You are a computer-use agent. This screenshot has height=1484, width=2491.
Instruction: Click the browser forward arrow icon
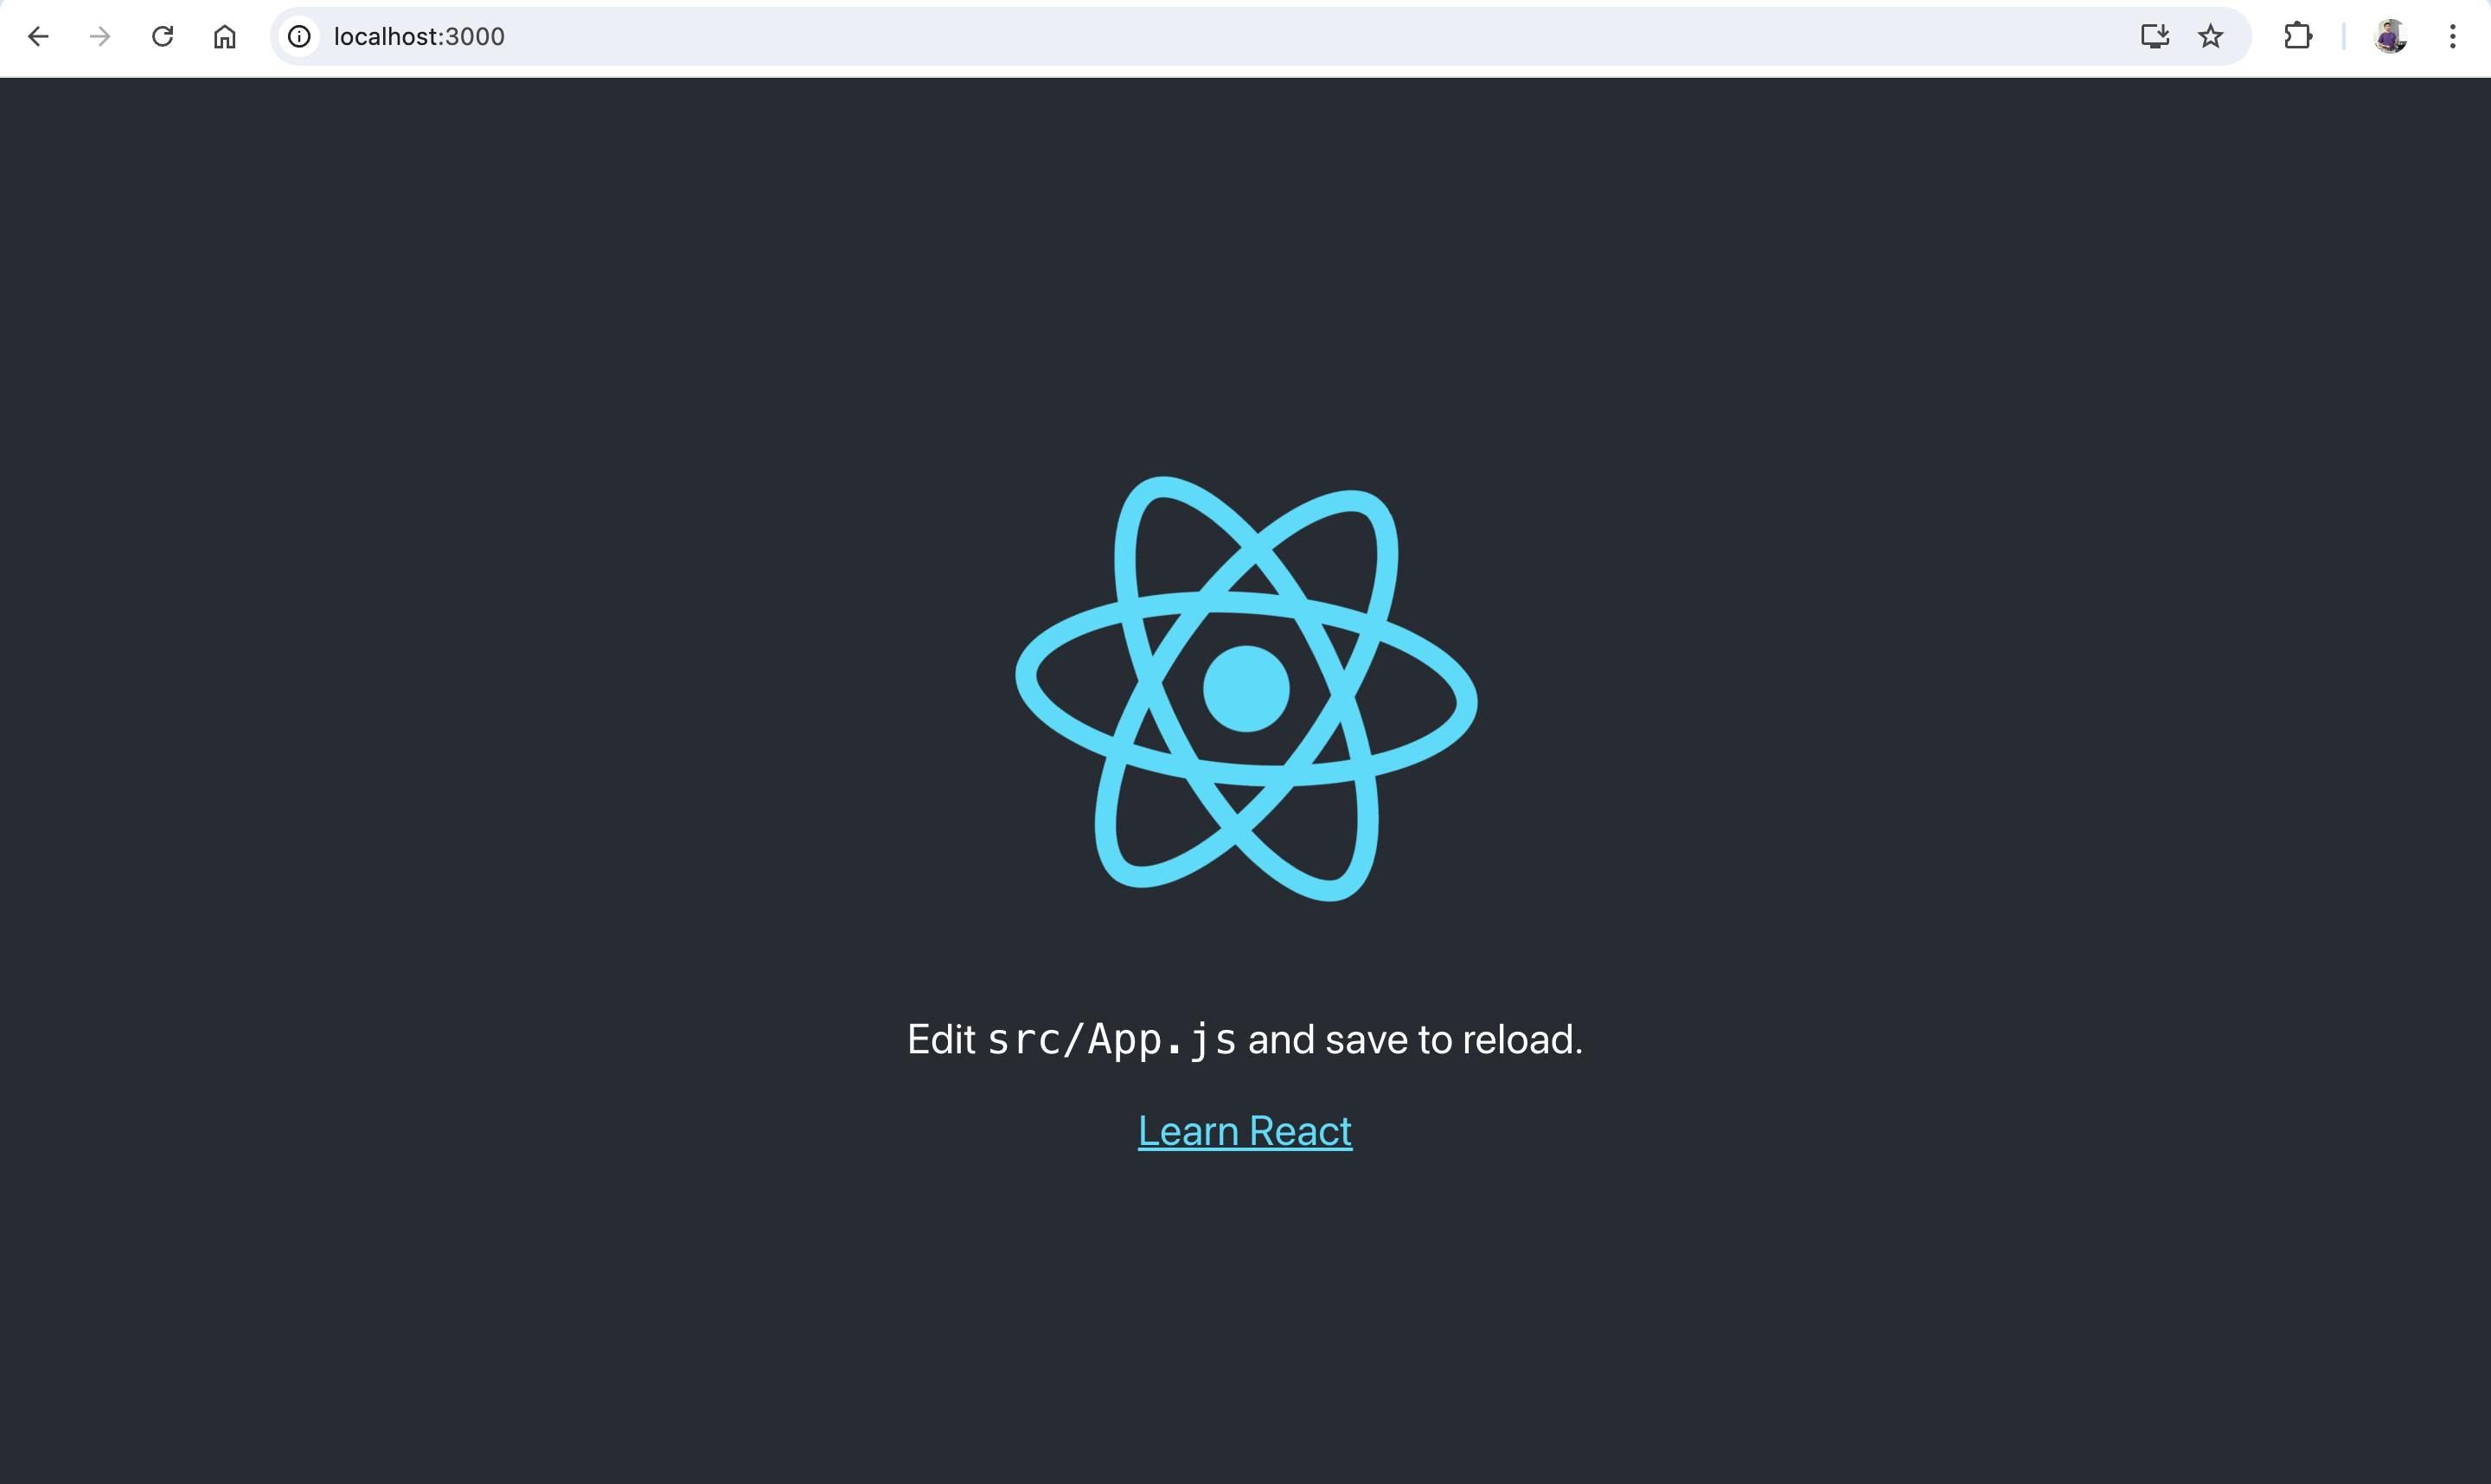(x=97, y=35)
